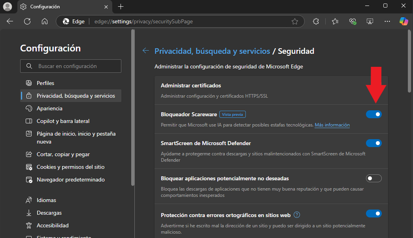Close the Configuración tab
Viewport: 413px width, 238px height.
[106, 7]
